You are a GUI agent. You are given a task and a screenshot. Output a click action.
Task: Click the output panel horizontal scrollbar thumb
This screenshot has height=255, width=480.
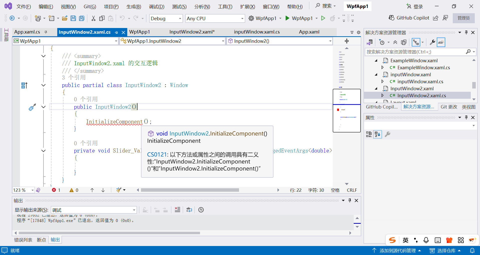click(x=109, y=233)
